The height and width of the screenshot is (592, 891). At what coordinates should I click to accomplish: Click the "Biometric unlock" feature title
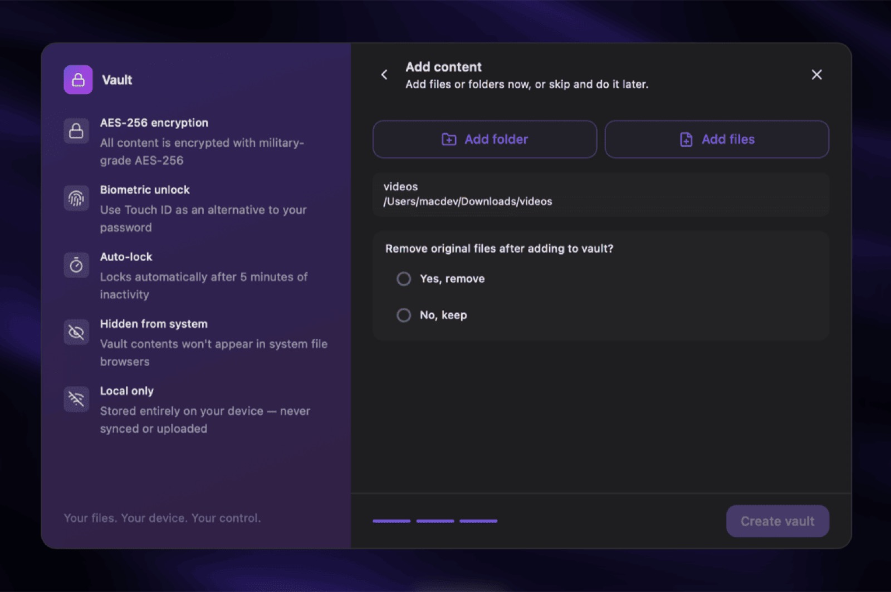(x=145, y=190)
